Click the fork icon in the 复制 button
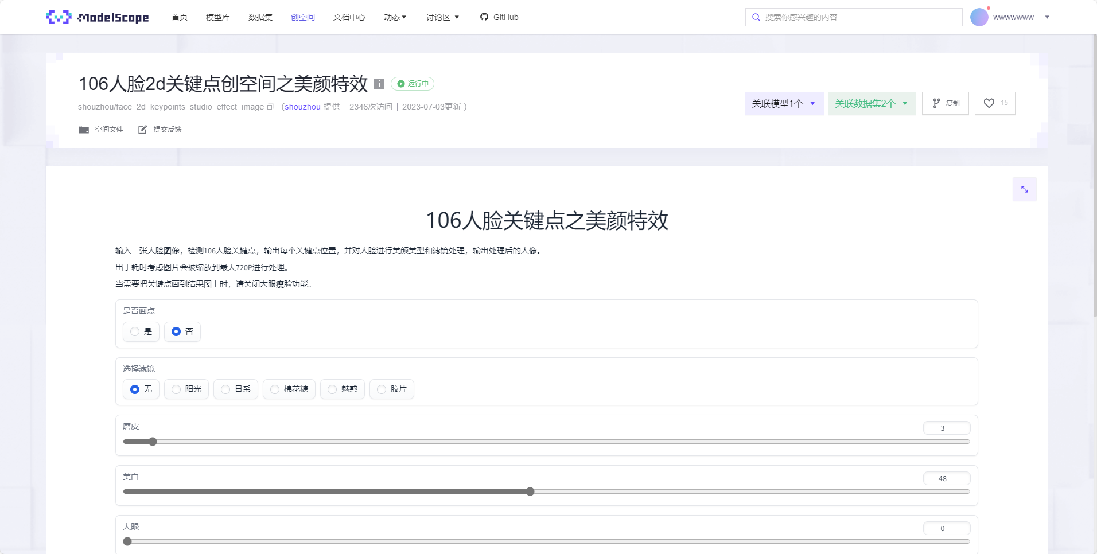This screenshot has height=554, width=1097. [x=936, y=103]
